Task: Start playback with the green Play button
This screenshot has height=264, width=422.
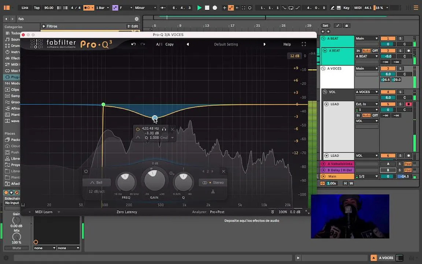Action: pos(199,8)
